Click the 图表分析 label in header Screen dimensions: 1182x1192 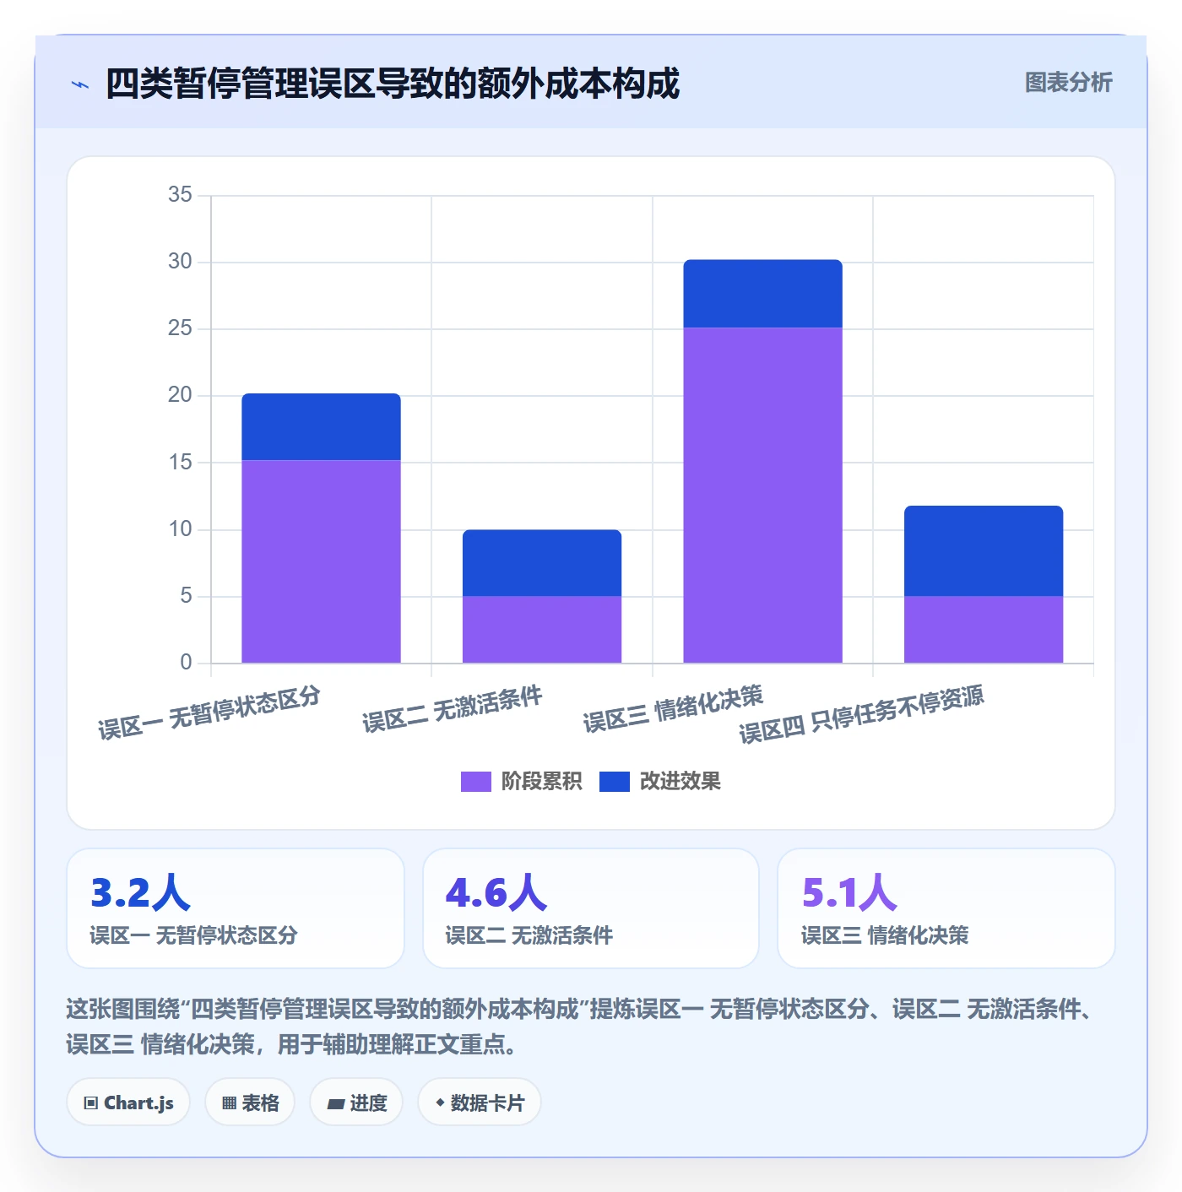point(1068,83)
